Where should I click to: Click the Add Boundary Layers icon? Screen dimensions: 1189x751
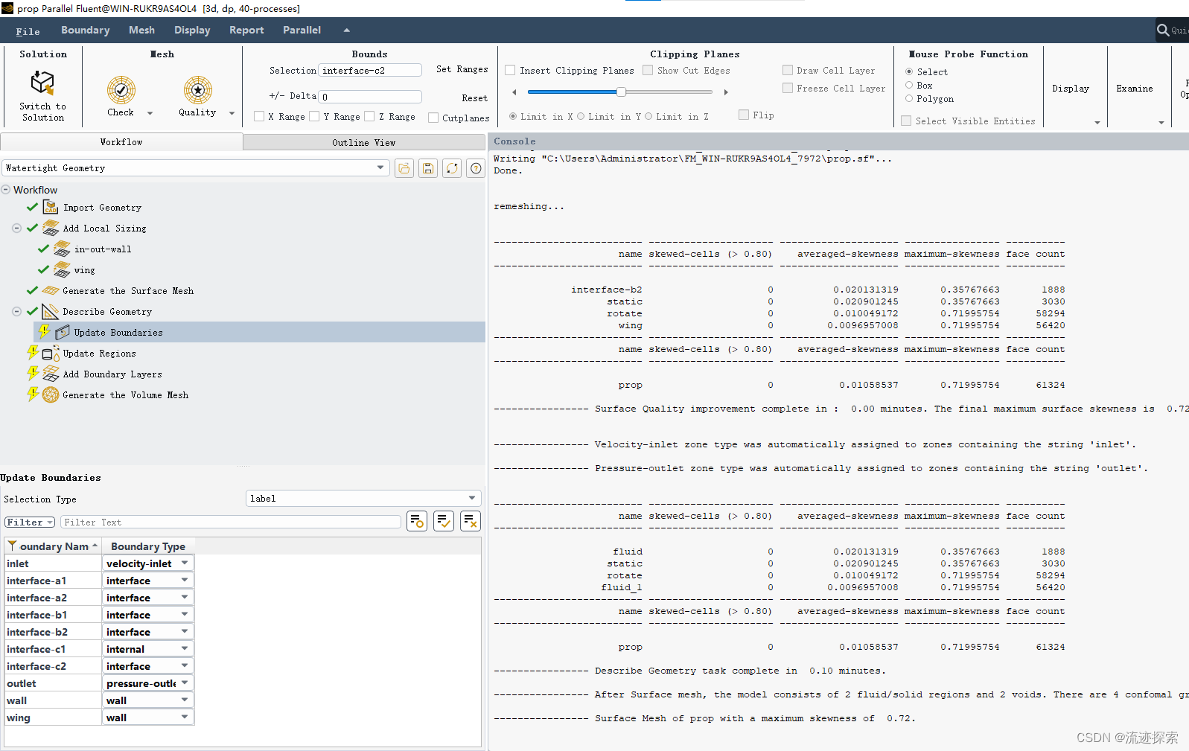tap(51, 374)
